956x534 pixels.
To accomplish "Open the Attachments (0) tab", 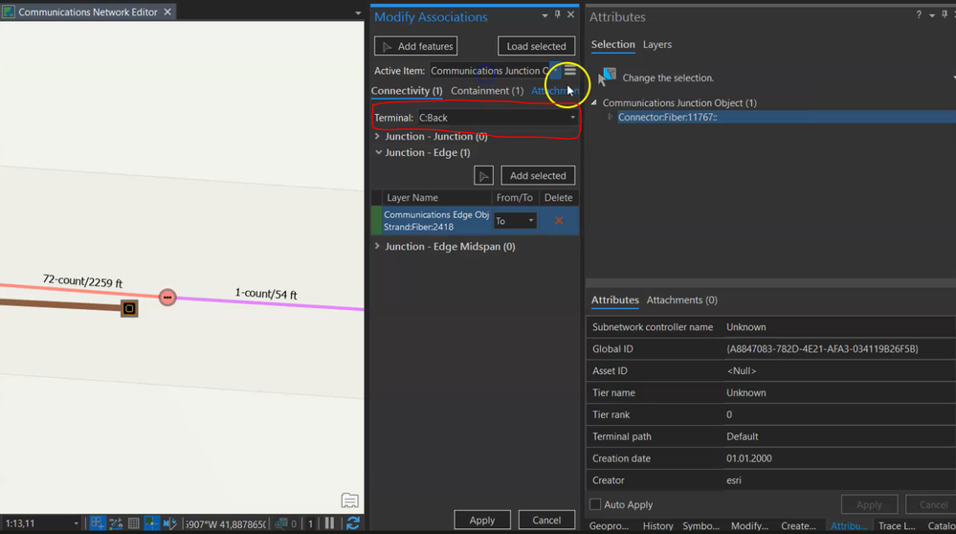I will tap(681, 300).
